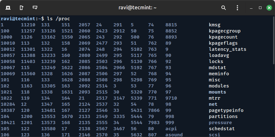Click process ID 13580
Image resolution: width=275 pixels, height=137 pixels.
coord(49,129)
